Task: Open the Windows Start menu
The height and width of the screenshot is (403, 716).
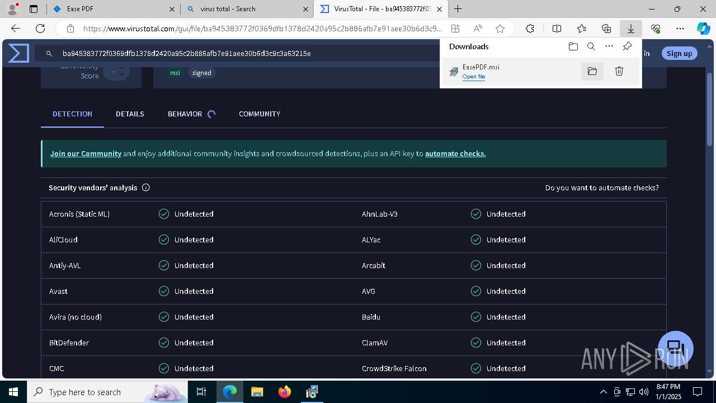Action: point(13,392)
